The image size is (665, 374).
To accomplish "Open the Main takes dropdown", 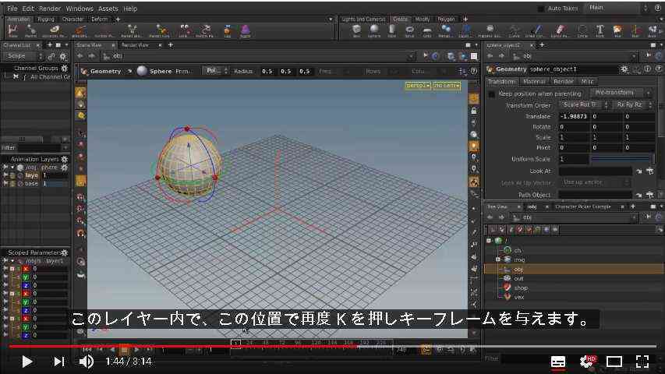I will [617, 8].
